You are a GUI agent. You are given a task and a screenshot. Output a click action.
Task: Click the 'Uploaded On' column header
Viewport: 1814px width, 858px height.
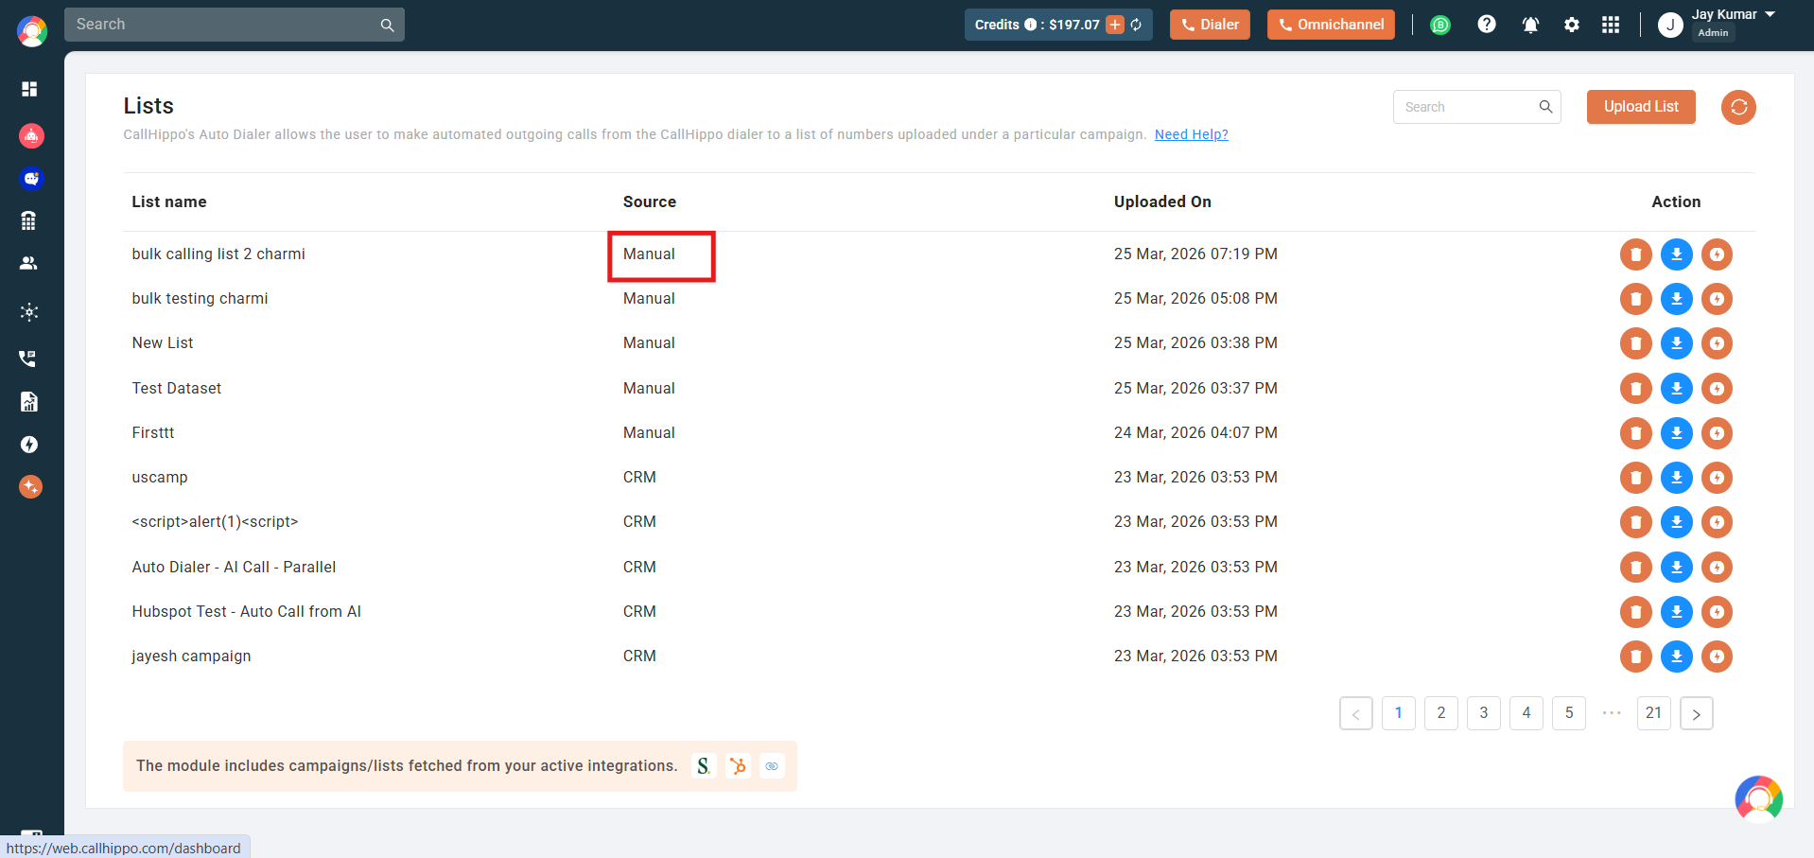coord(1162,201)
